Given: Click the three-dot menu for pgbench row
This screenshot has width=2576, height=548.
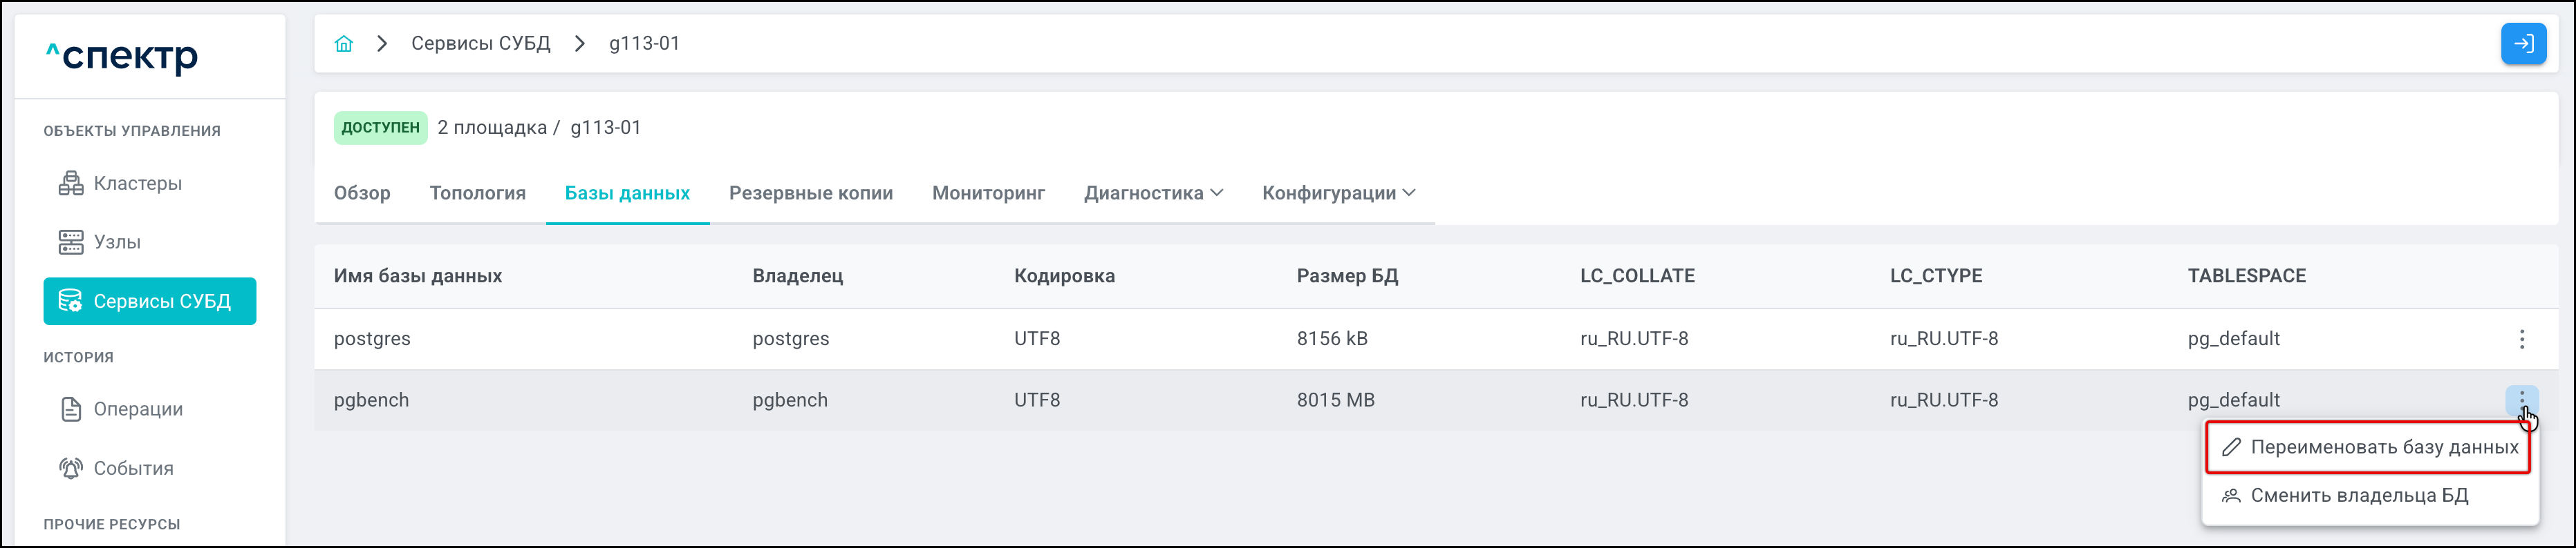Looking at the screenshot, I should pyautogui.click(x=2521, y=400).
